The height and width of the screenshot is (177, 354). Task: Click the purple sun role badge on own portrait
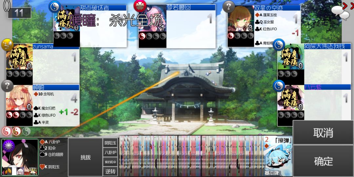pos(9,146)
